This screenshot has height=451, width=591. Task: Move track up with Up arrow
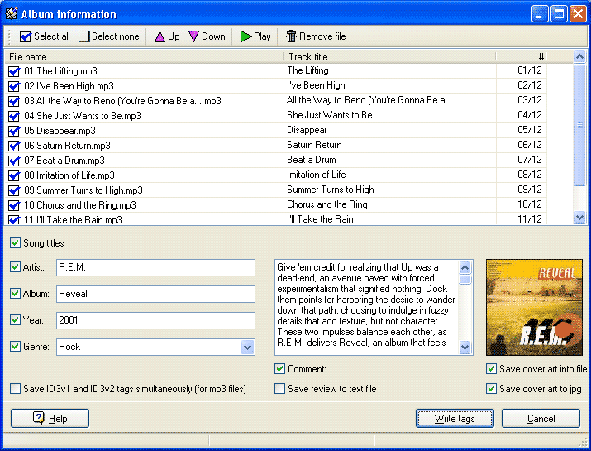click(x=167, y=36)
